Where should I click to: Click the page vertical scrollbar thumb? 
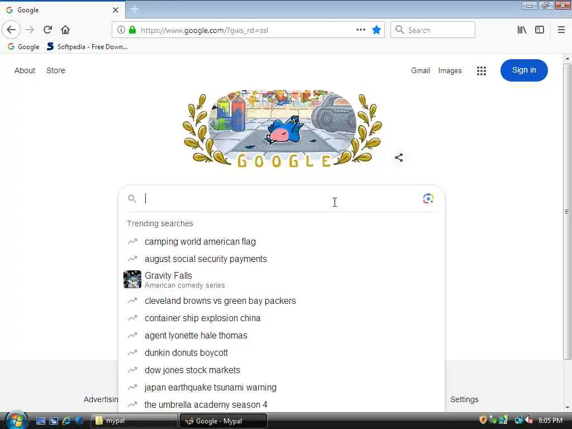point(567,212)
